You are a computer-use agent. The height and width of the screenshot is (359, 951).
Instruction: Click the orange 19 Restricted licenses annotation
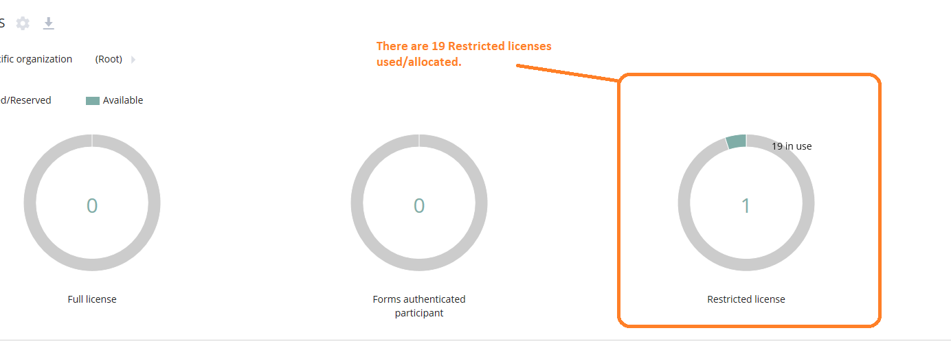coord(464,54)
